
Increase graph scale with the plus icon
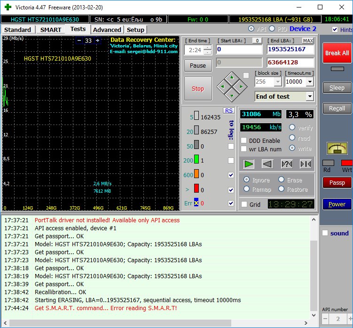[98, 41]
